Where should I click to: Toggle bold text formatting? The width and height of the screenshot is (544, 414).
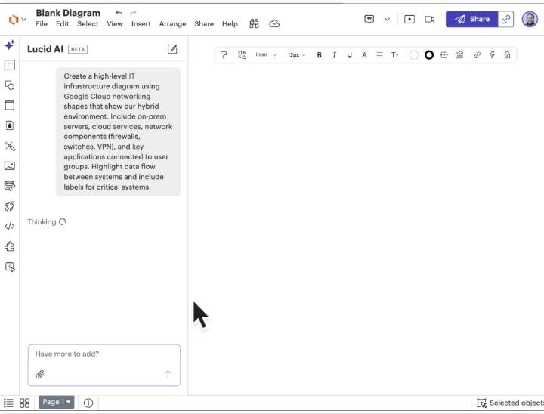click(319, 55)
